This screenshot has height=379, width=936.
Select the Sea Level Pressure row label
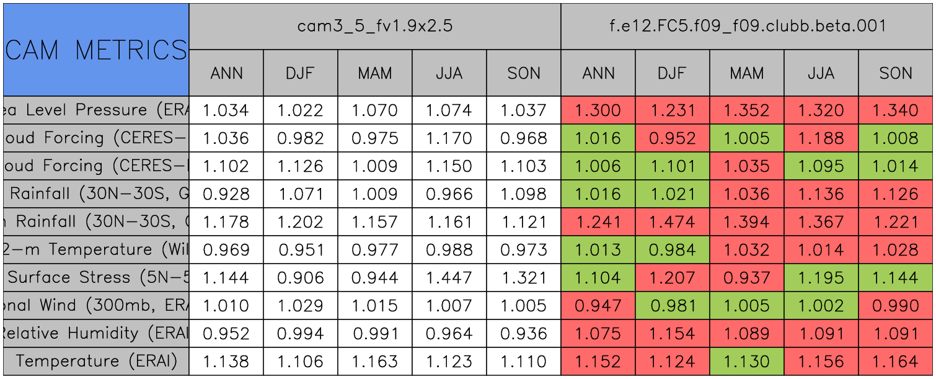[x=95, y=110]
